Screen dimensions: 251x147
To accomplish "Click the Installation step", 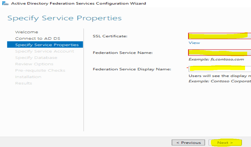I will (x=28, y=77).
